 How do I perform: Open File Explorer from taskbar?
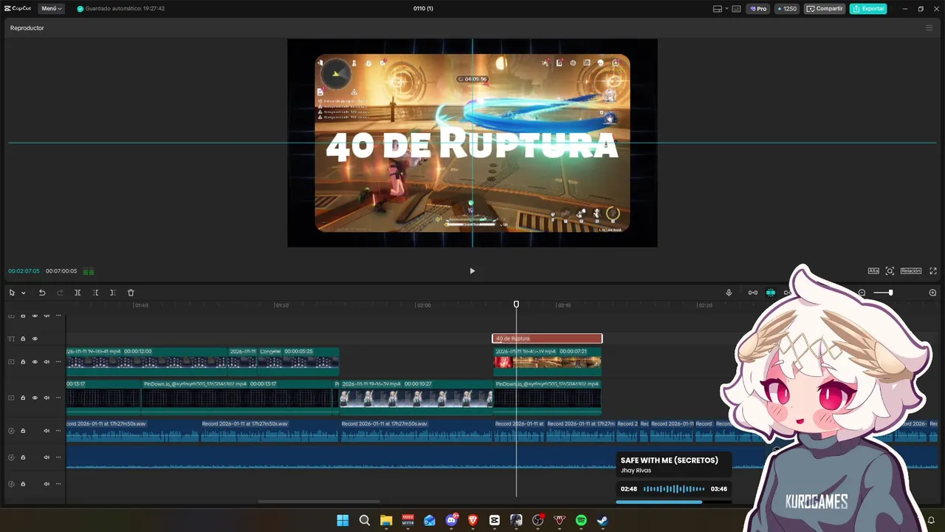(386, 520)
